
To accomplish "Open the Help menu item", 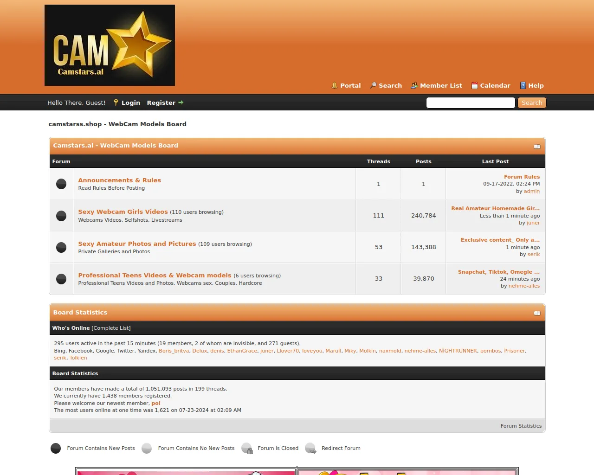I will tap(536, 85).
